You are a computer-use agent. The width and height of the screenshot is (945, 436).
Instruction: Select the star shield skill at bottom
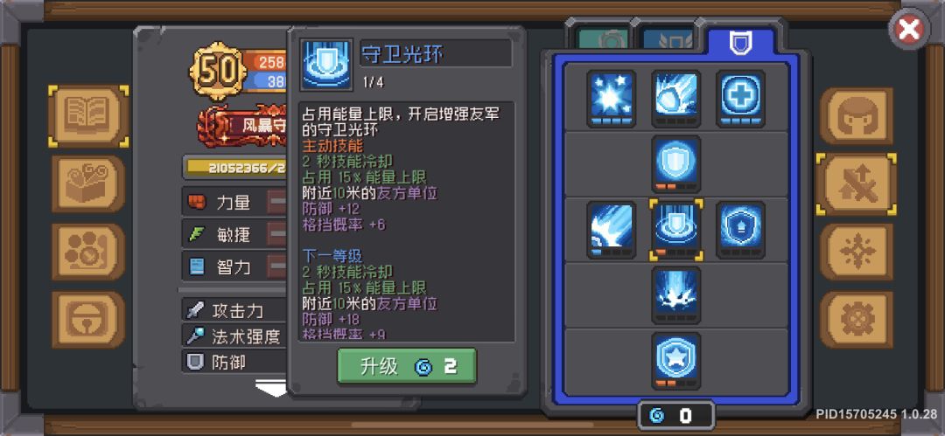tap(675, 360)
